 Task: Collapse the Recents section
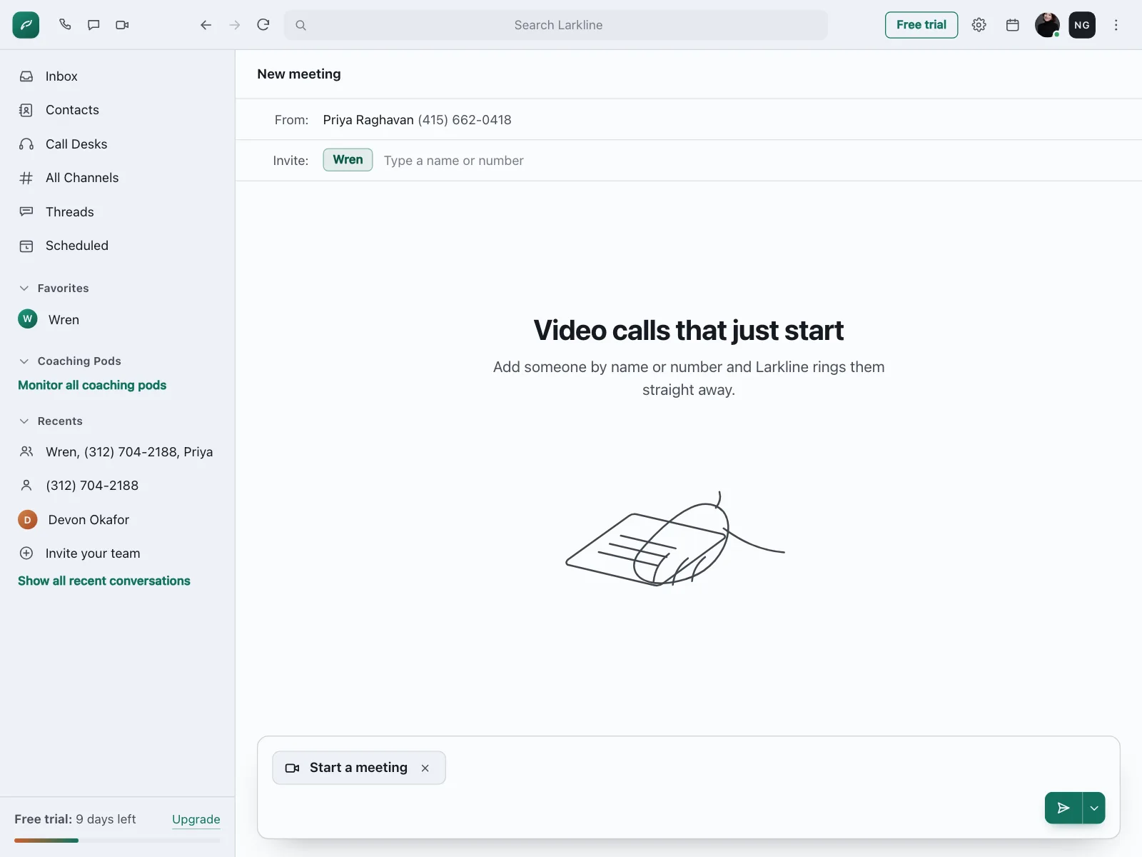pyautogui.click(x=24, y=421)
